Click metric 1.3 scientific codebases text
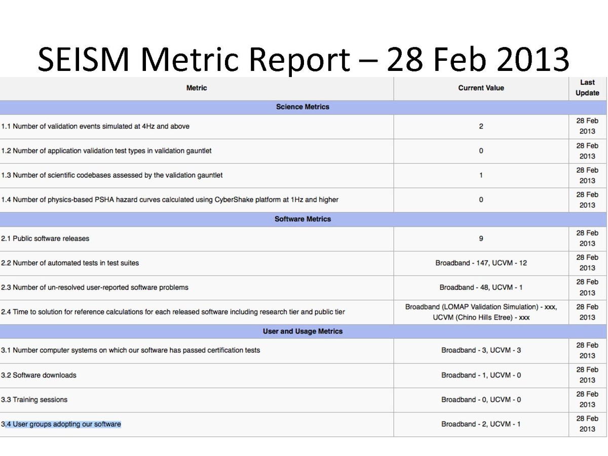The height and width of the screenshot is (456, 608). tap(112, 175)
